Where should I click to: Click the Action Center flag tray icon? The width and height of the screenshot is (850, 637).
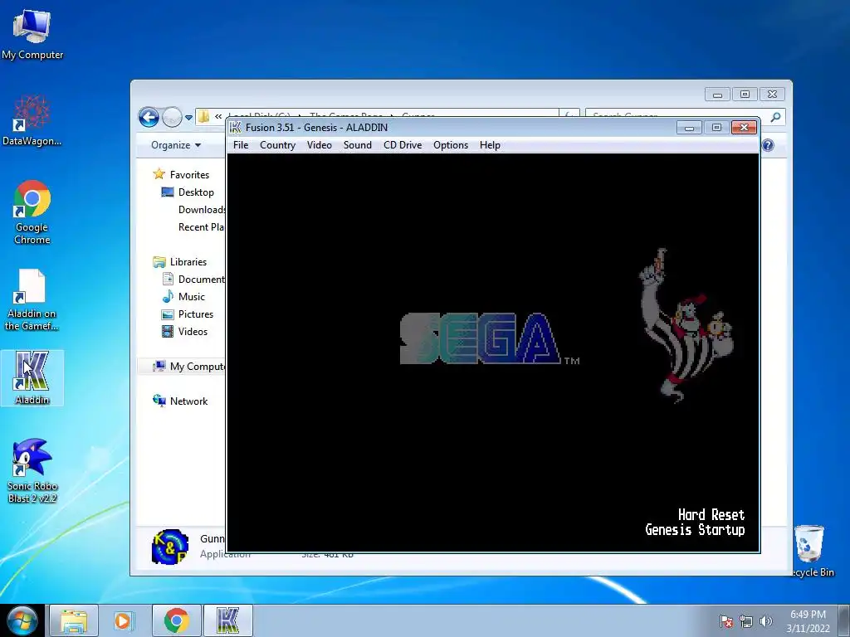click(726, 621)
